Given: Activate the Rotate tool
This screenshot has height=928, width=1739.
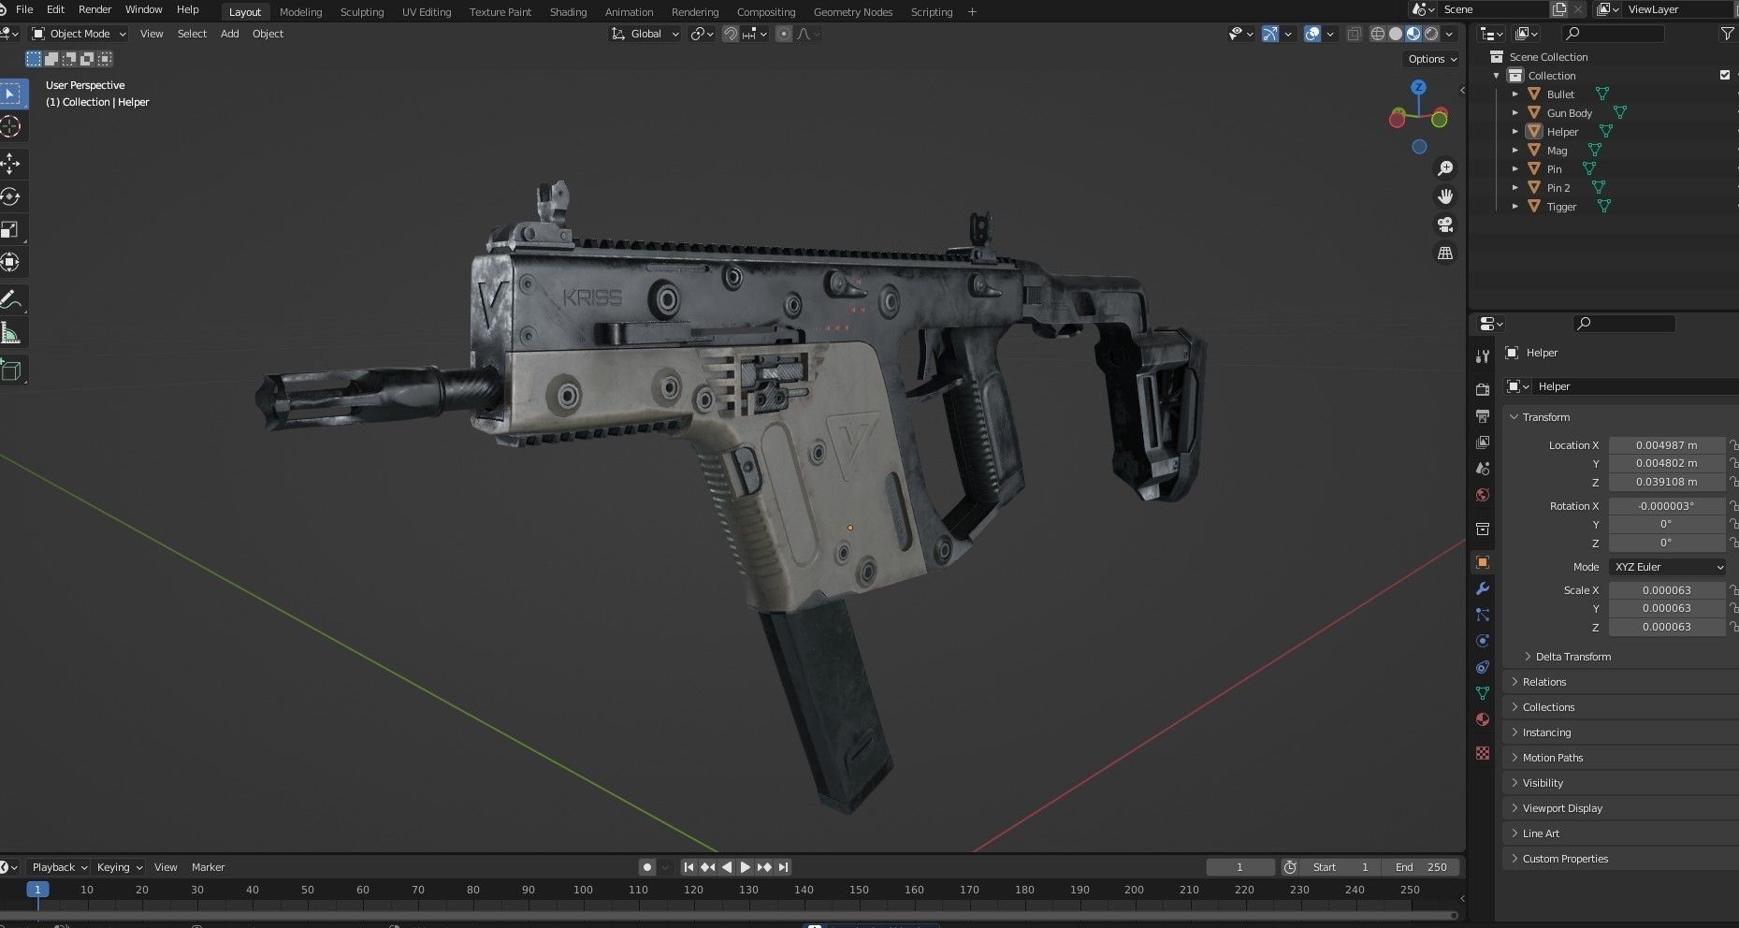Looking at the screenshot, I should pos(11,196).
